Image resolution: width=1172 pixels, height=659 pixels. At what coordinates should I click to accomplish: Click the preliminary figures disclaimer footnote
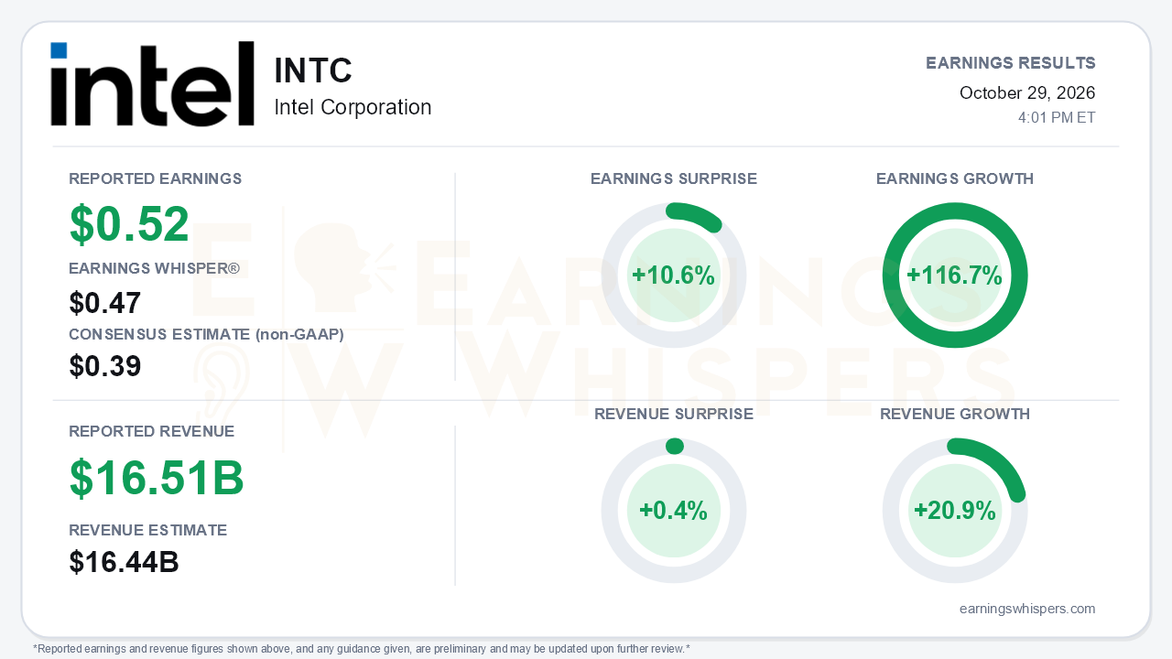362,649
